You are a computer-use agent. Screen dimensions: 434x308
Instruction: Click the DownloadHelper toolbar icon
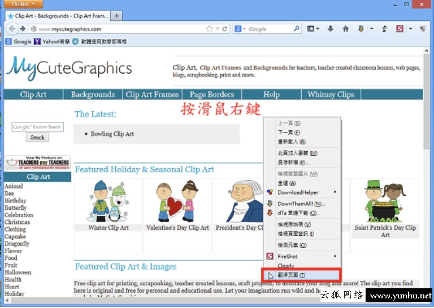coord(423,28)
